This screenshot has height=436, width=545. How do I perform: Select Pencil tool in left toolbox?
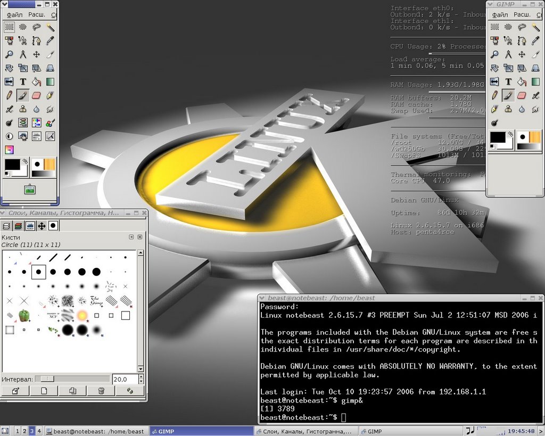tap(10, 95)
